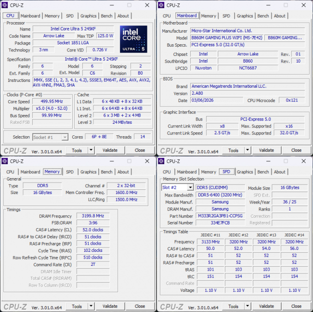Click the Multiplier value 'x5.0 (4.0 - 52.0)'

[x=52, y=108]
